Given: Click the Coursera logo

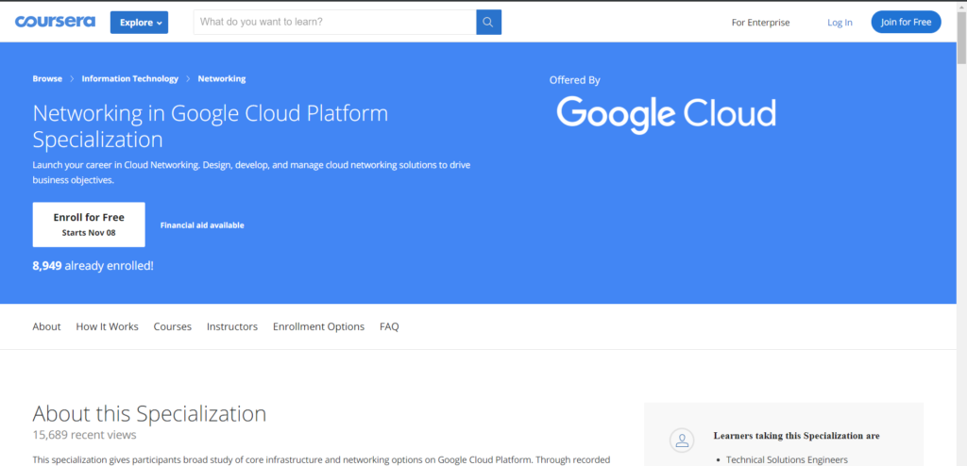Looking at the screenshot, I should pyautogui.click(x=55, y=23).
